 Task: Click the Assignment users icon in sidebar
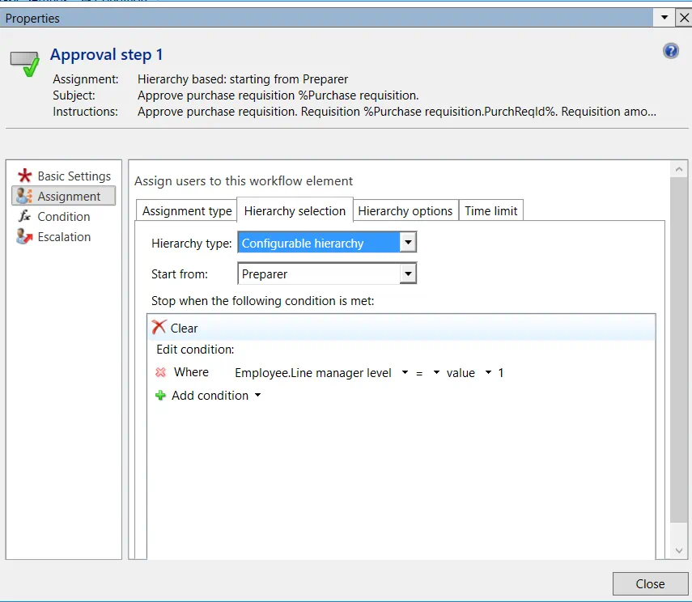point(24,196)
